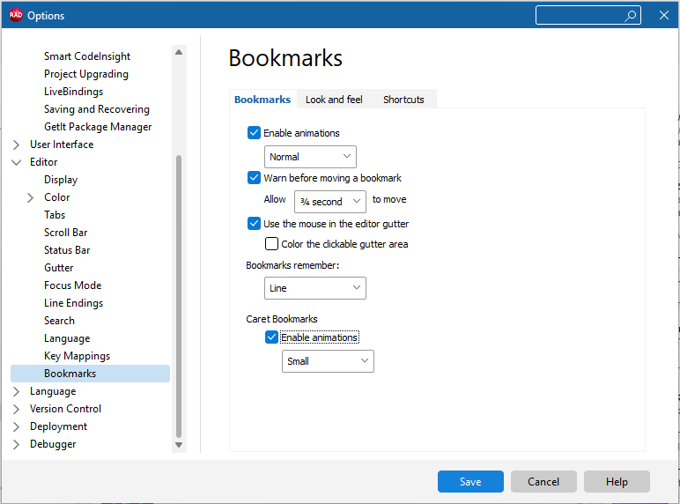Click the Save button
Screen dimensions: 680x504
tap(470, 481)
